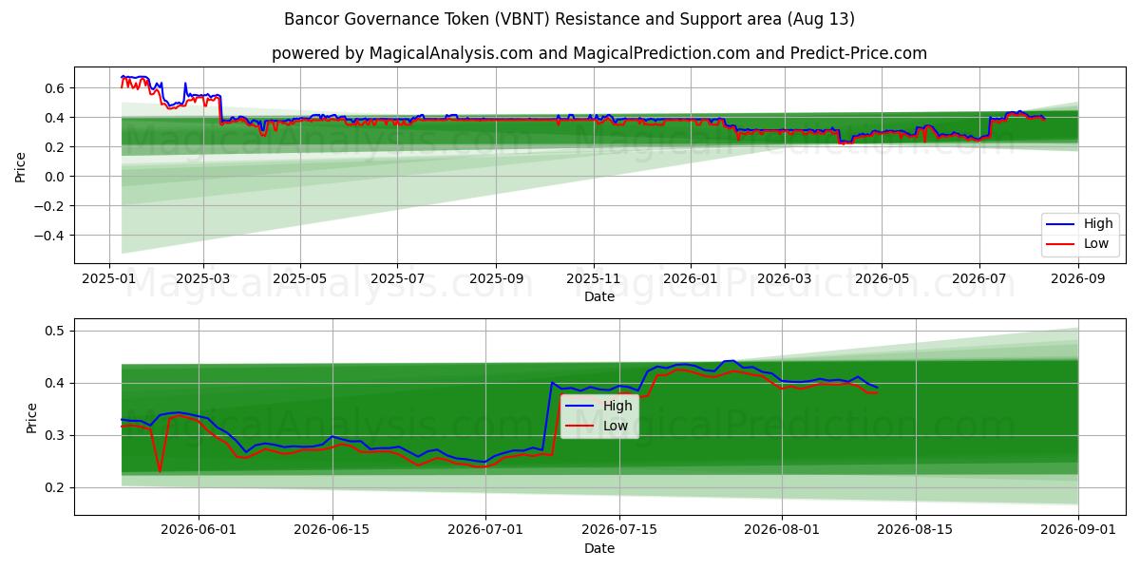Click the 'Date' x-axis label of bottom chart
Image resolution: width=1140 pixels, height=570 pixels.
[599, 548]
